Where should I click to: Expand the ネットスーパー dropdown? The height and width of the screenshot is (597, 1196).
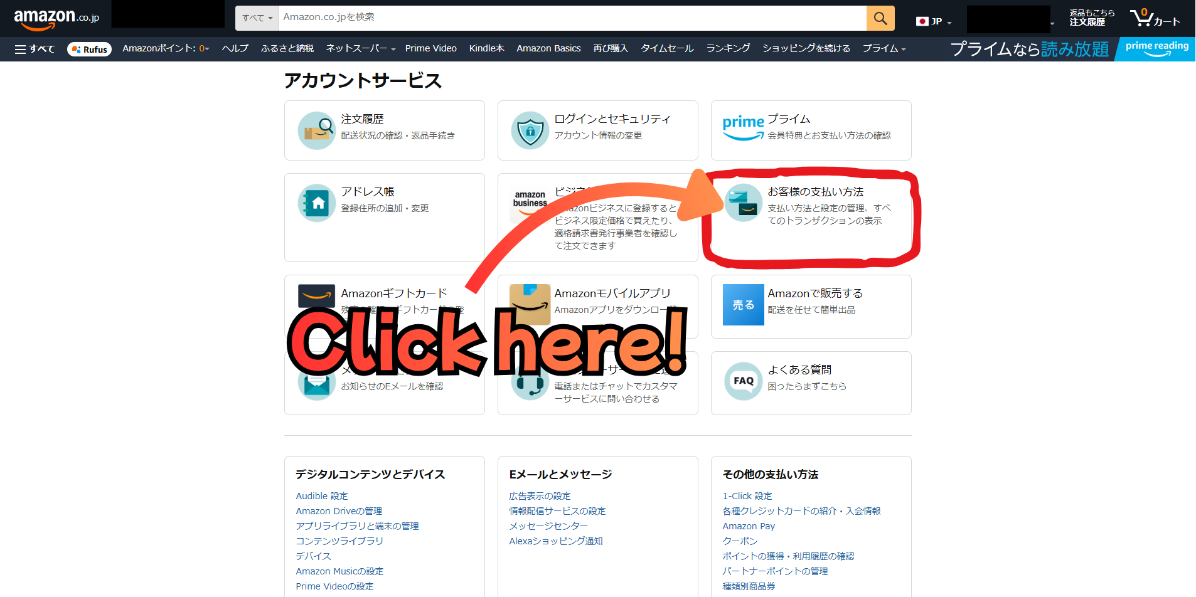(x=361, y=48)
